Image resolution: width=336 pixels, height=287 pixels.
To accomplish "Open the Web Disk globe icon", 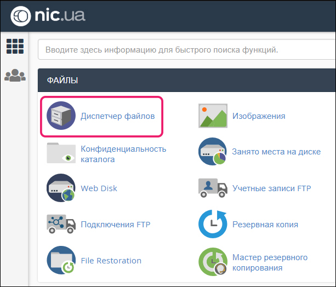I will click(61, 188).
